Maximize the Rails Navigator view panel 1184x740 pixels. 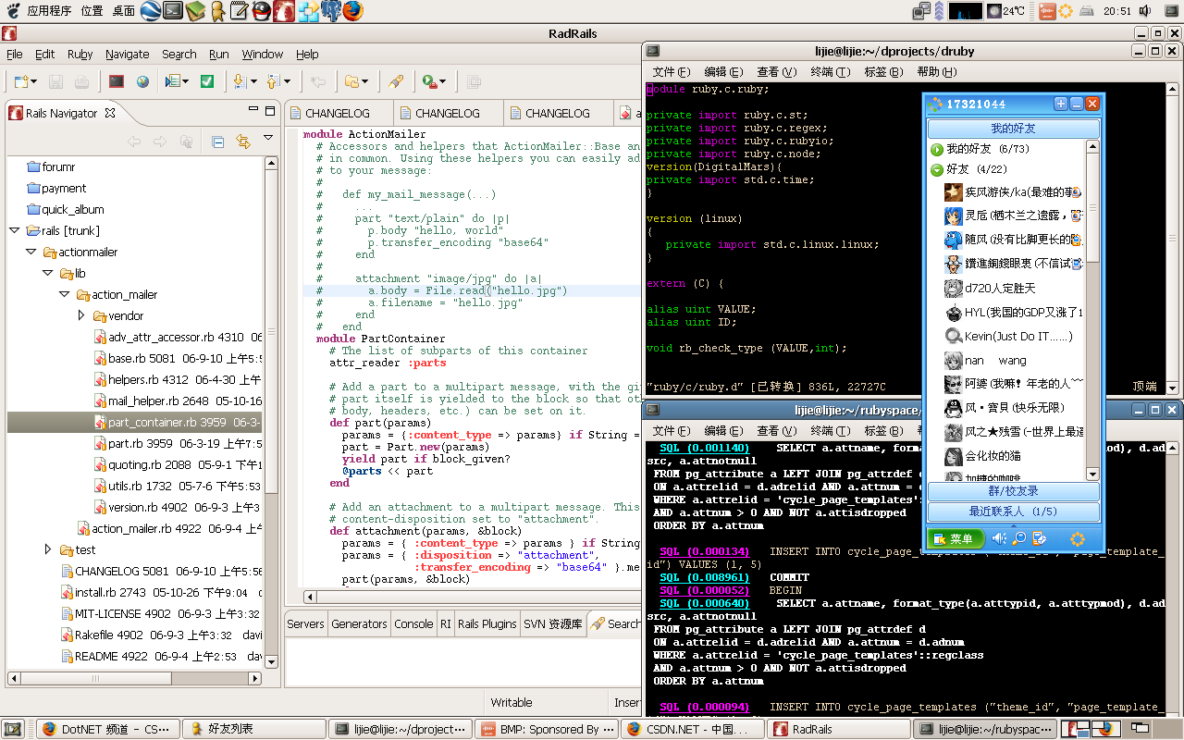[x=269, y=110]
